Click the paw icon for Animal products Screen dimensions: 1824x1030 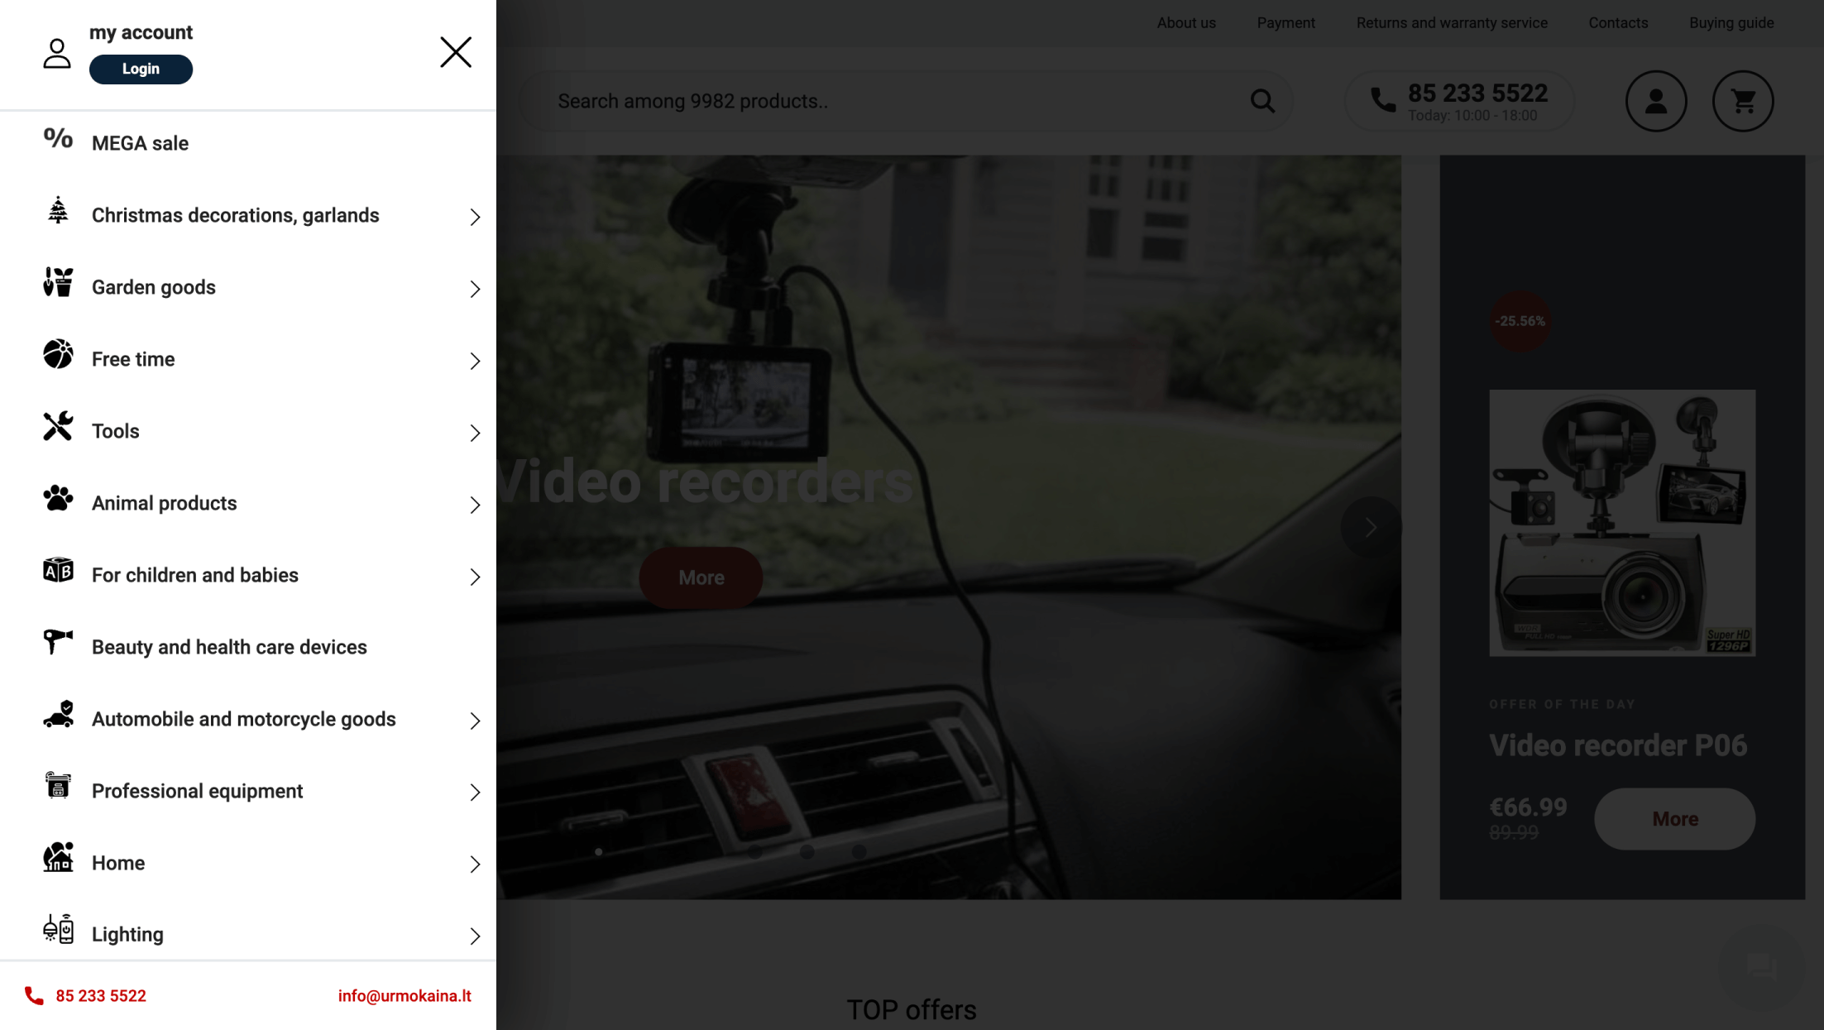[x=58, y=498]
